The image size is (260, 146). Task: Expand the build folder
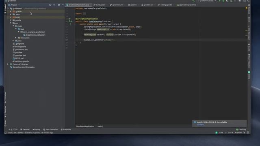[11, 17]
